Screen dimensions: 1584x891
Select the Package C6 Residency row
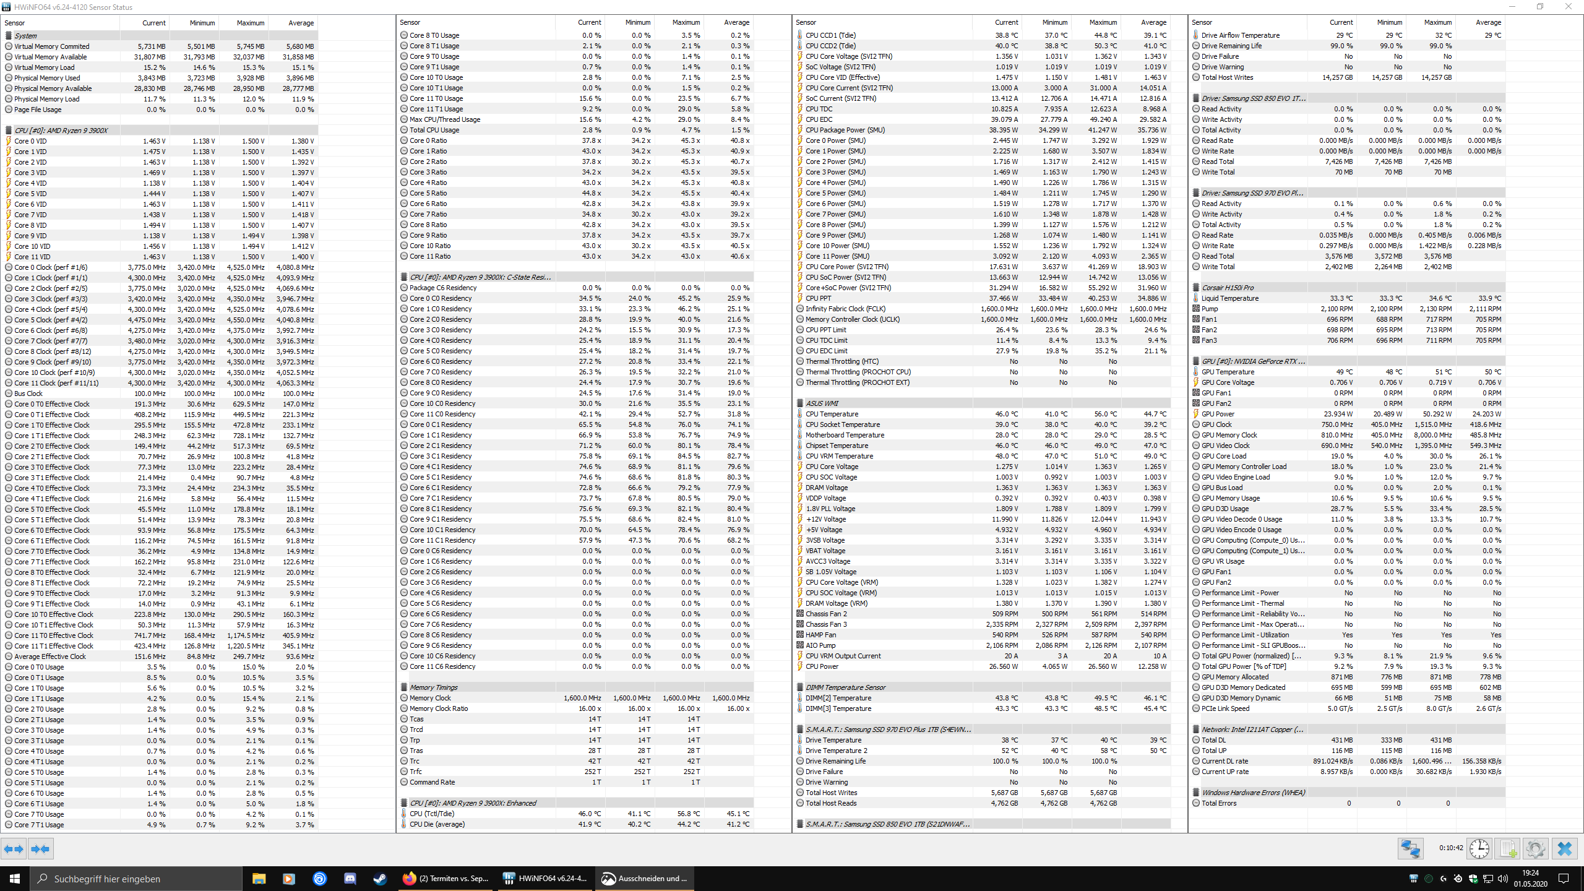point(575,288)
